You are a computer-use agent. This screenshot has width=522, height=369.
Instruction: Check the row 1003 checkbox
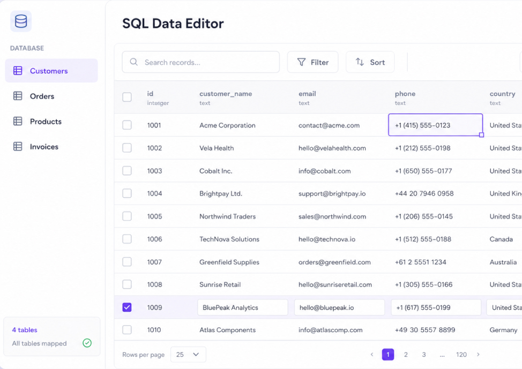pos(127,171)
